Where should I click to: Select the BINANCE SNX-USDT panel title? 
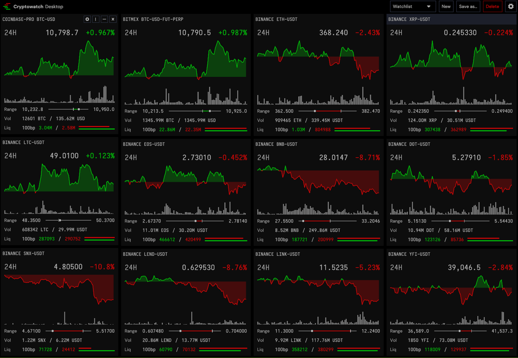(23, 254)
